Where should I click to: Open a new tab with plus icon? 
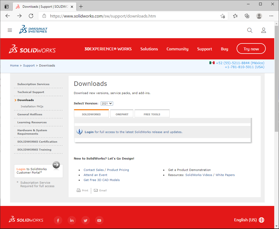point(81,7)
